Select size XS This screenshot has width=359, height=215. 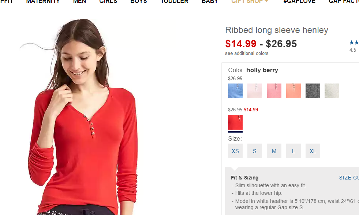[235, 151]
